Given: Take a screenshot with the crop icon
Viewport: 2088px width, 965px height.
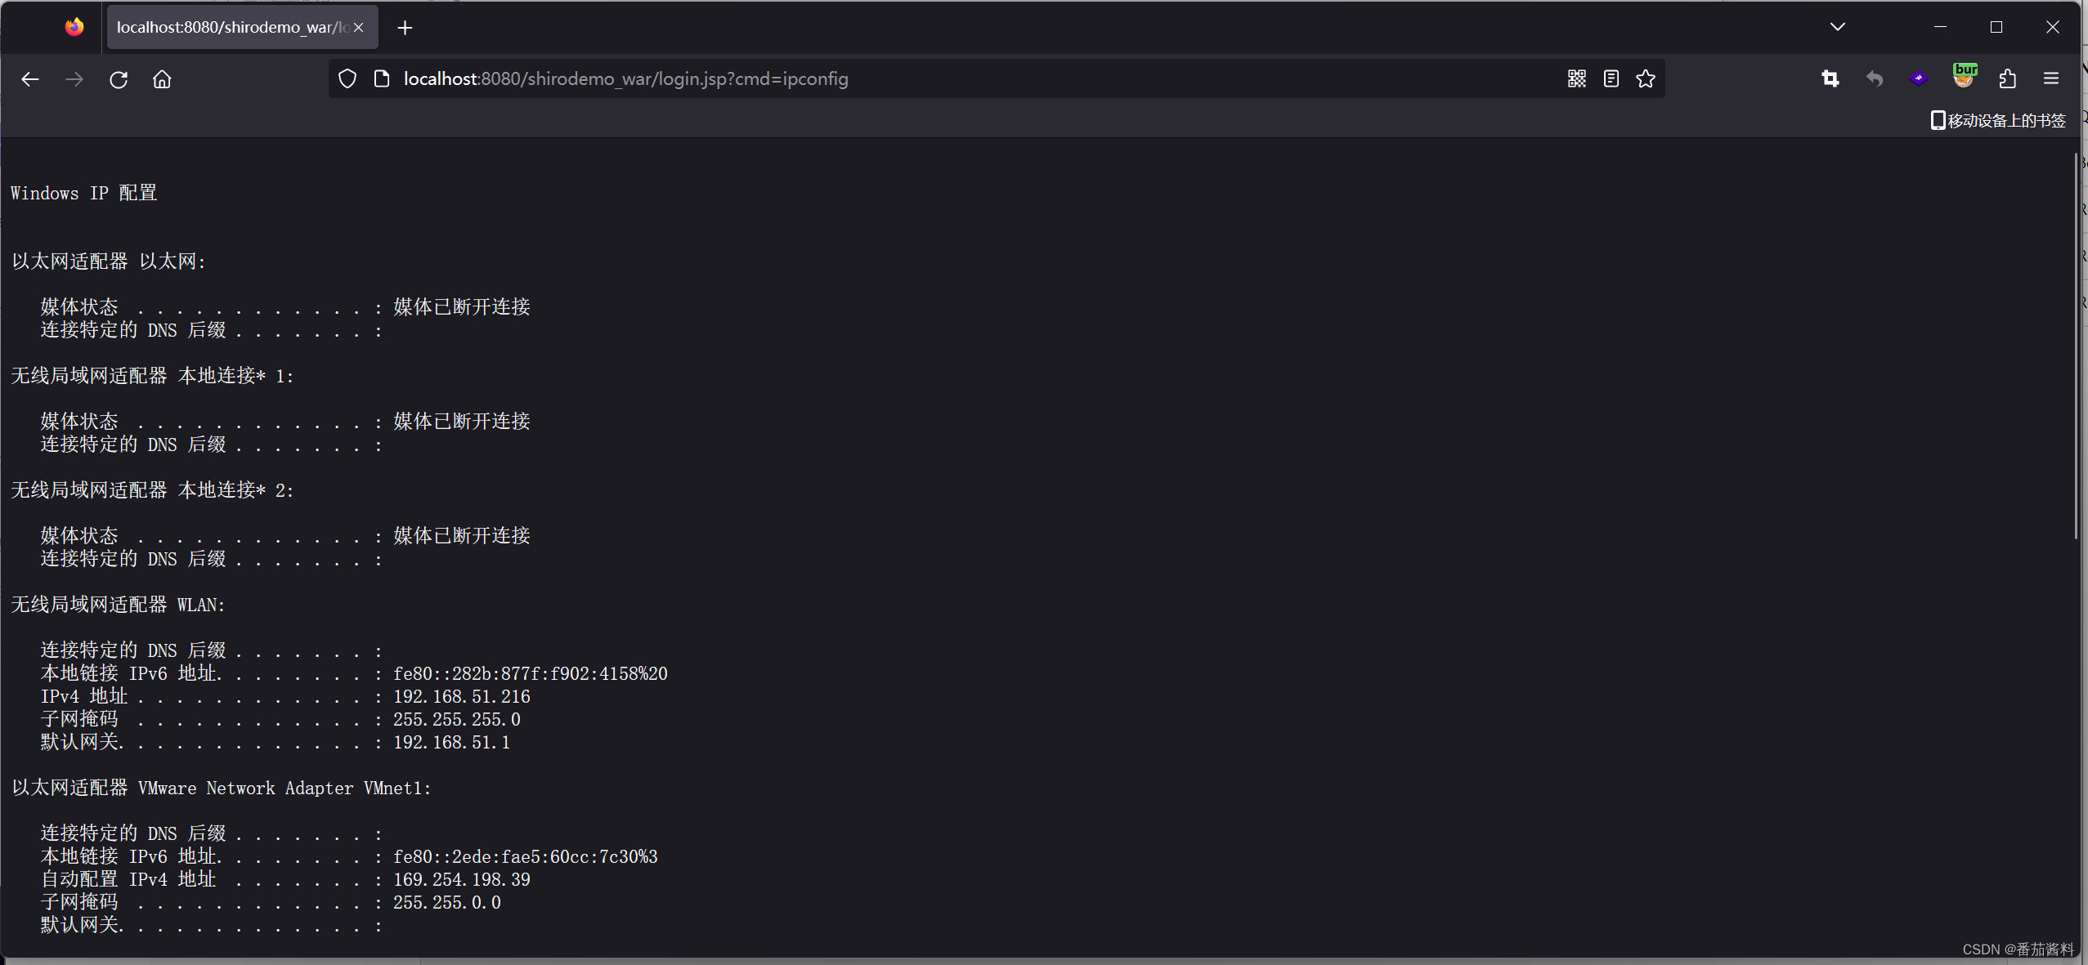Looking at the screenshot, I should point(1830,78).
